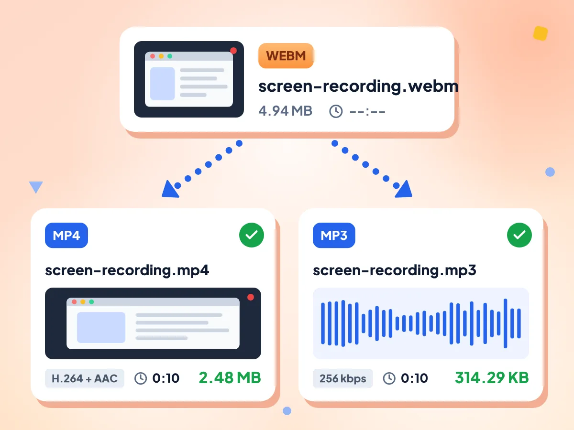The image size is (574, 430).
Task: Click the 4.94 MB source size
Action: pos(285,111)
